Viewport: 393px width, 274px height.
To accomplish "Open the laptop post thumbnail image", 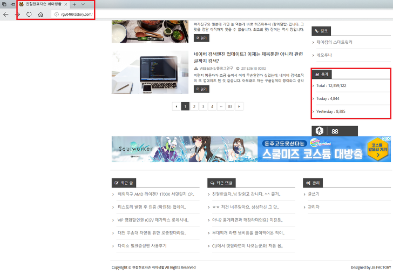I will click(x=150, y=72).
